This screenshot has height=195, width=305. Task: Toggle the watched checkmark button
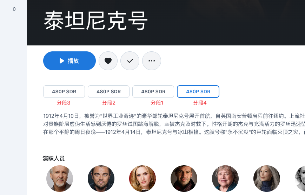click(x=130, y=61)
